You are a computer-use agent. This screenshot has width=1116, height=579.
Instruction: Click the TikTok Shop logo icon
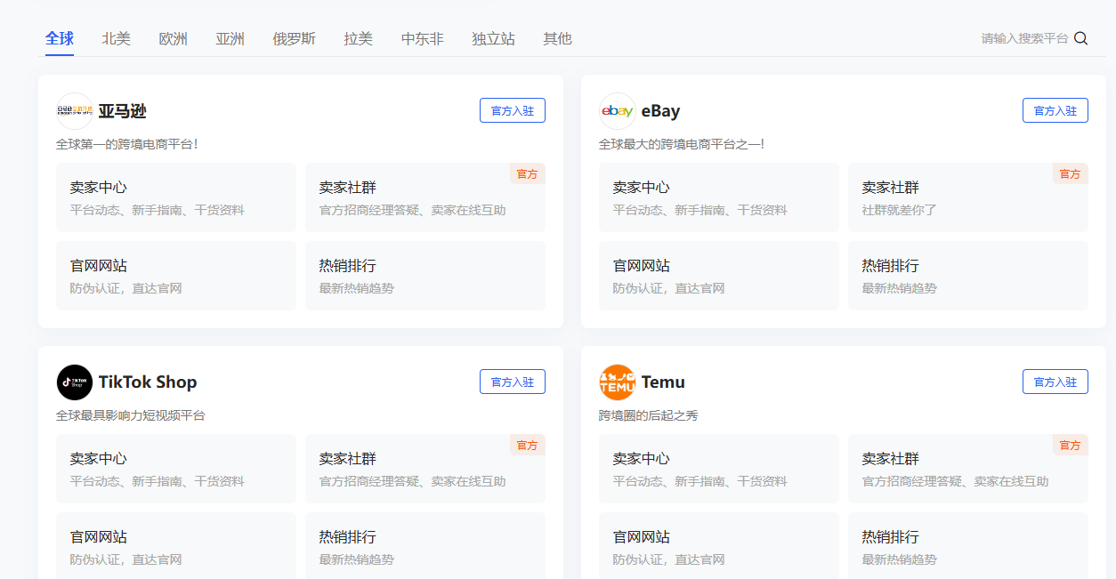75,382
